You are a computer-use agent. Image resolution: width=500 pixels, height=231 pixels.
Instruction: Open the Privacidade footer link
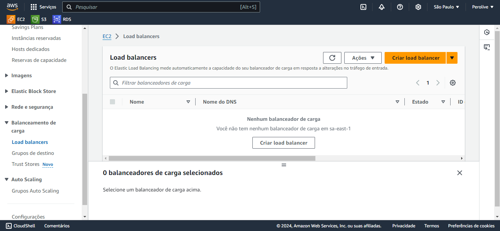tap(404, 226)
